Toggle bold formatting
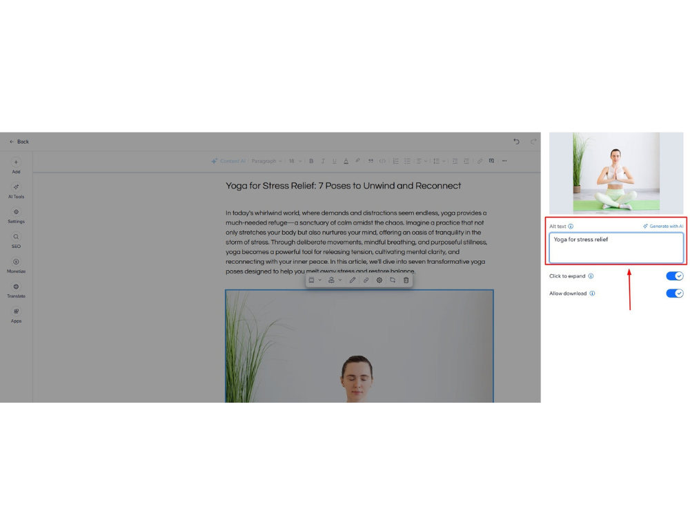 [311, 161]
